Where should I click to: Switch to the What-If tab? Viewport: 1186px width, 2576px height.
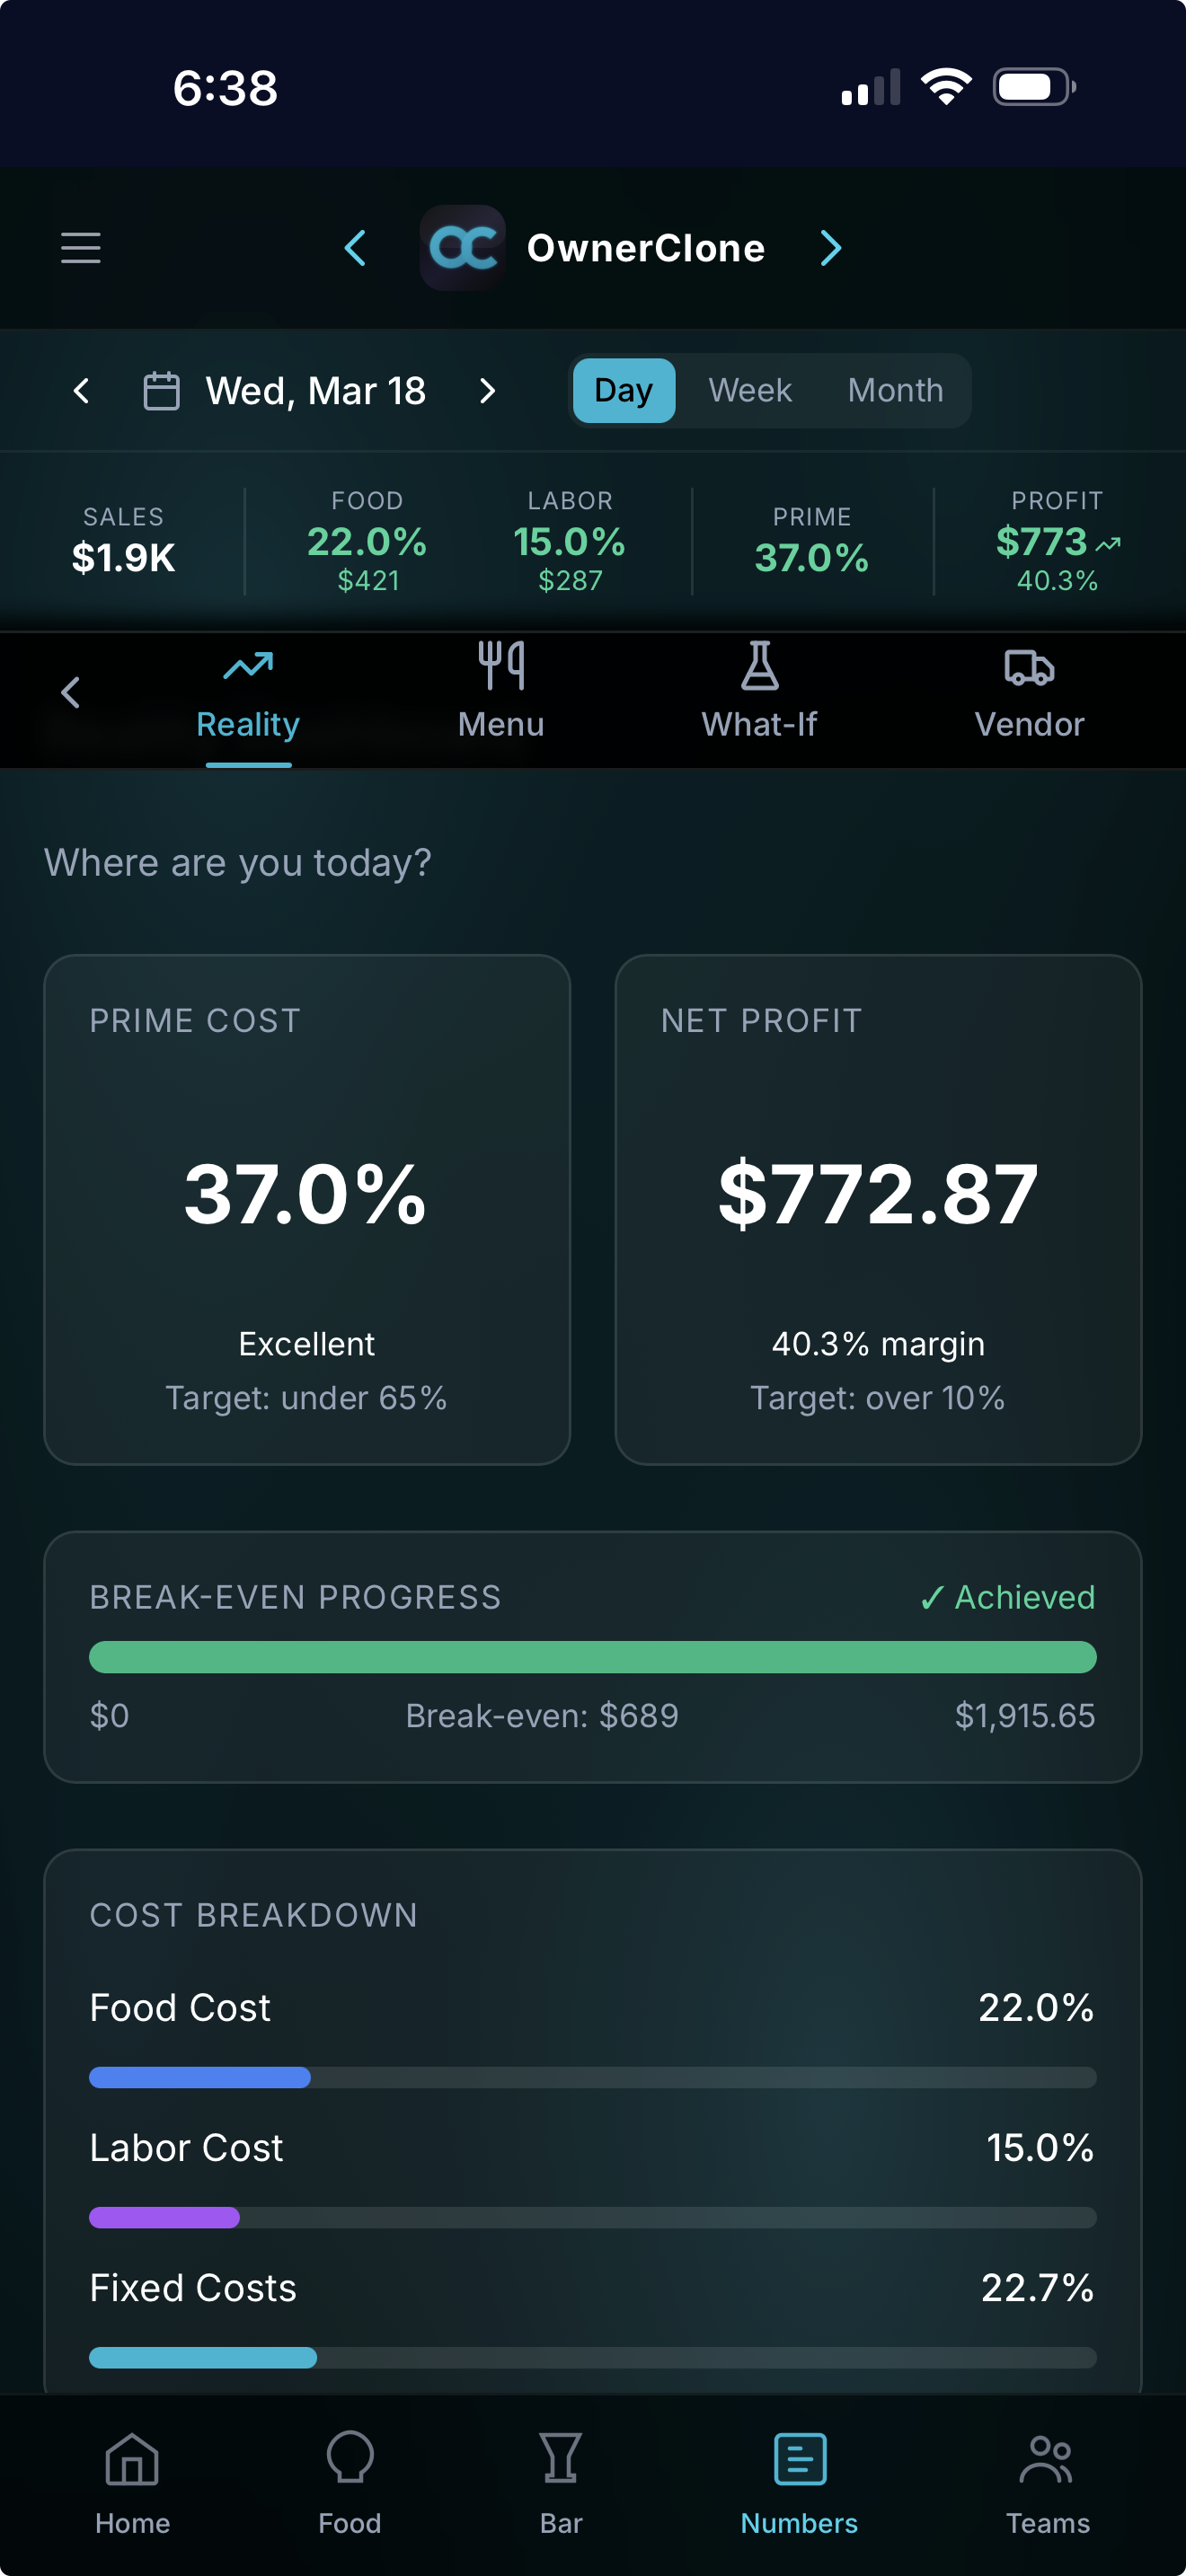759,692
